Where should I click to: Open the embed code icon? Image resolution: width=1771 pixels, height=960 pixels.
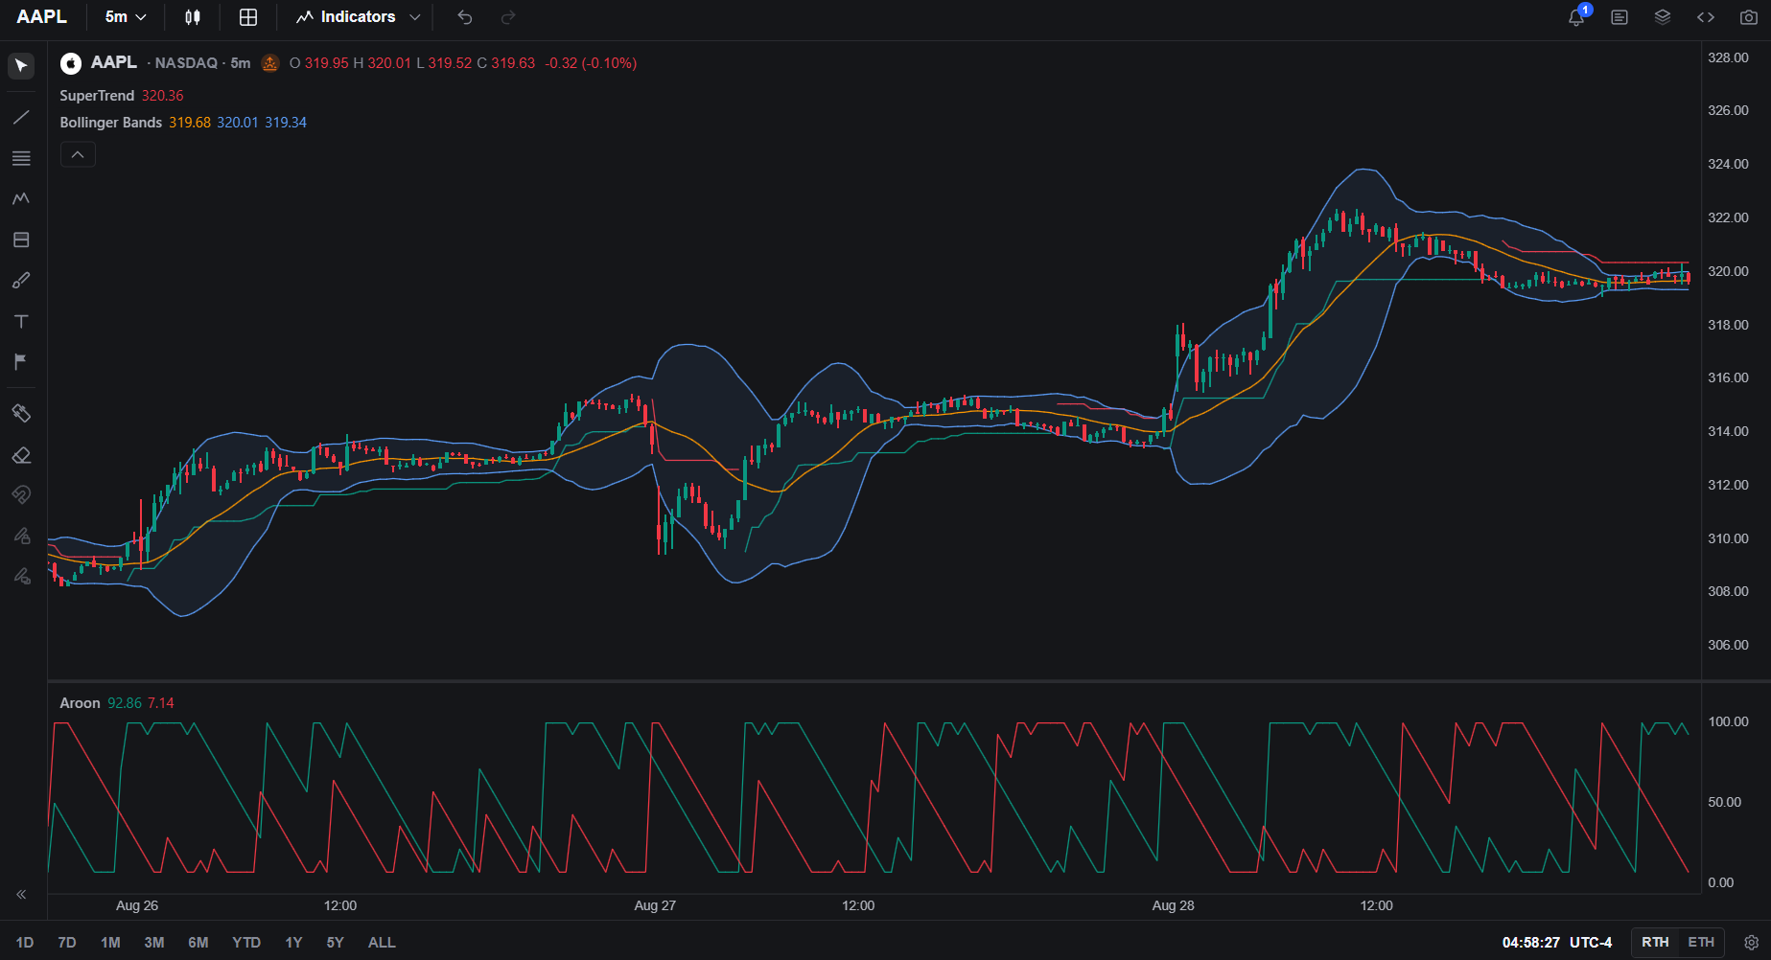coord(1706,17)
